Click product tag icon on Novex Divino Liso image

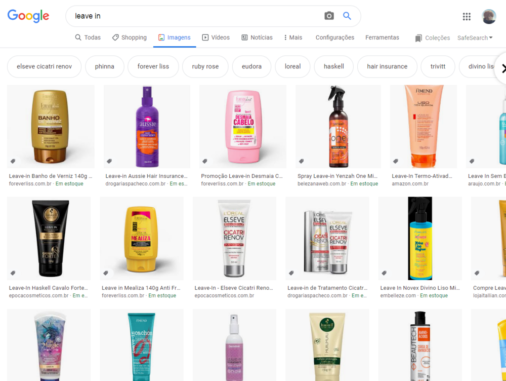pyautogui.click(x=385, y=273)
